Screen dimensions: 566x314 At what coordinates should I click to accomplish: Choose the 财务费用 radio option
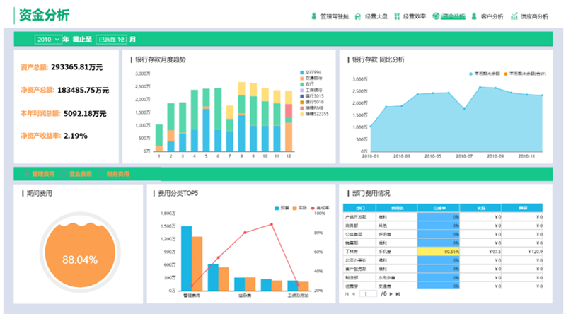click(102, 174)
